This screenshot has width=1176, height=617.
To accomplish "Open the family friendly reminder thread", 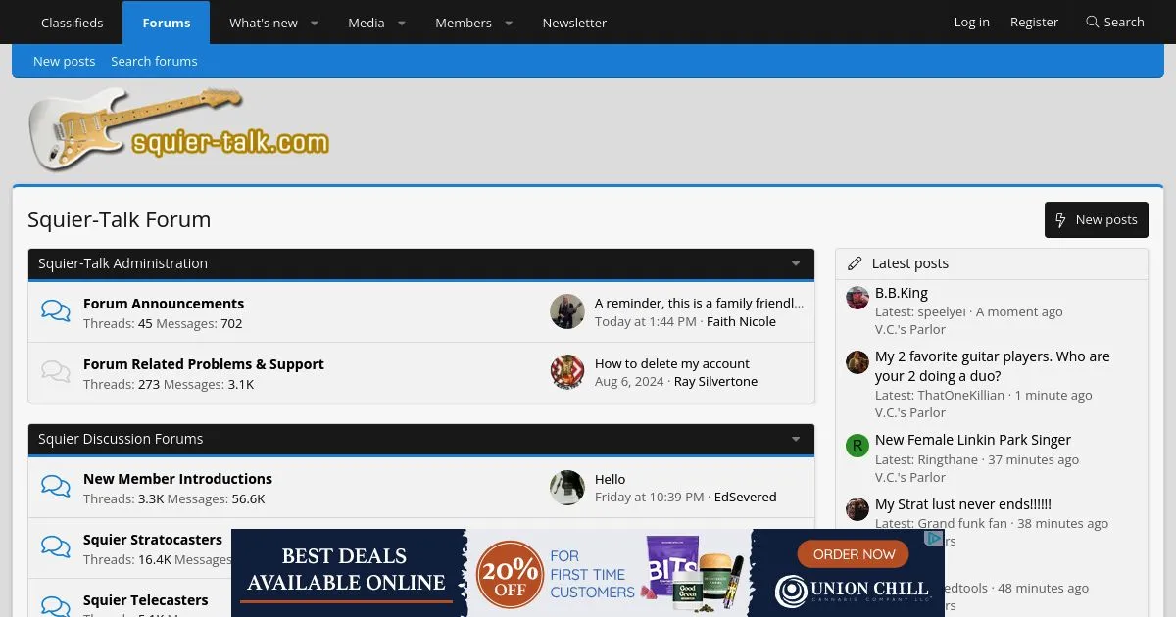I will [x=699, y=304].
